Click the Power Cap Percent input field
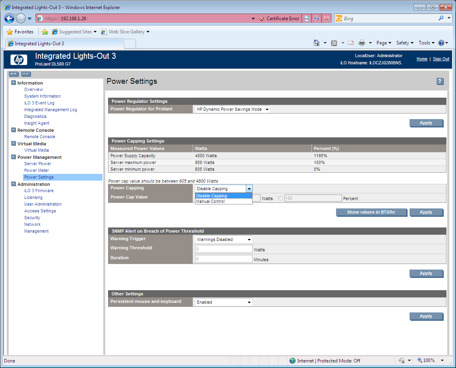This screenshot has height=368, width=456. [313, 198]
